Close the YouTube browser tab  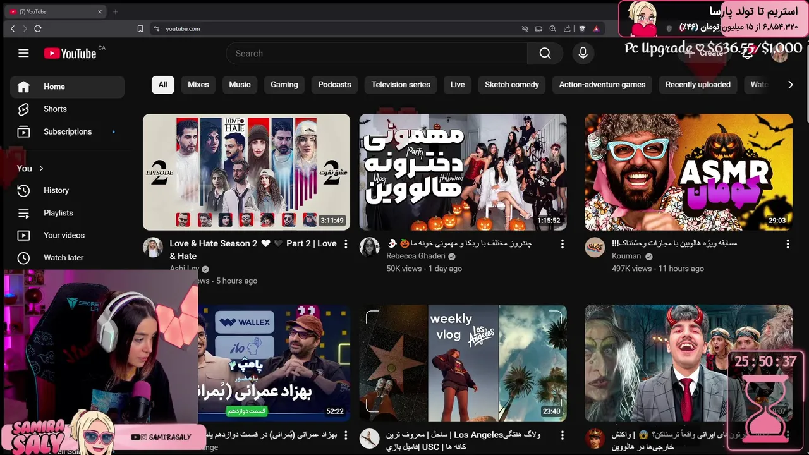[99, 11]
